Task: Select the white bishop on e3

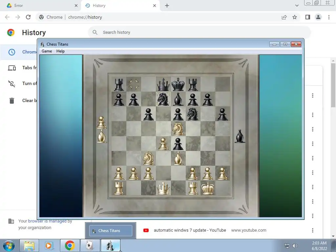Action: point(178,158)
